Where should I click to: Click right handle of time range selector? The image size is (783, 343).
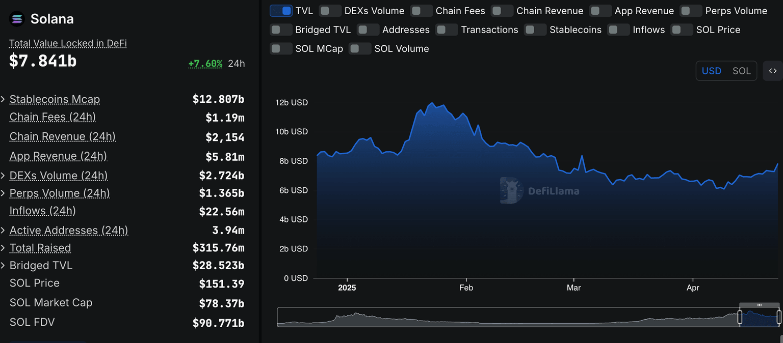[x=779, y=317]
